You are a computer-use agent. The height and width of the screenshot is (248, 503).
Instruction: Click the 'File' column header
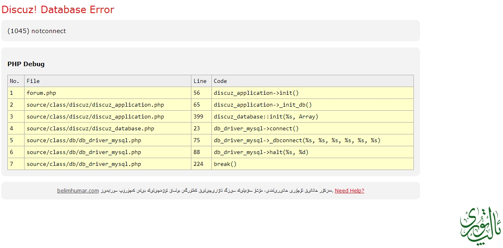(x=108, y=81)
